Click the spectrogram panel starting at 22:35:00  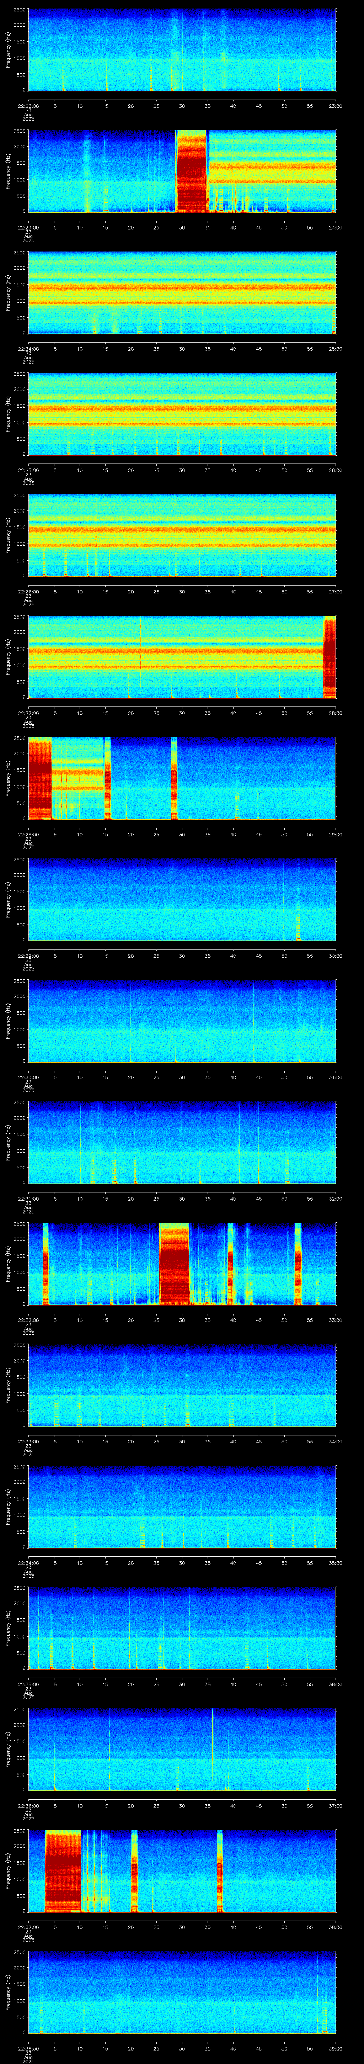click(x=182, y=1628)
